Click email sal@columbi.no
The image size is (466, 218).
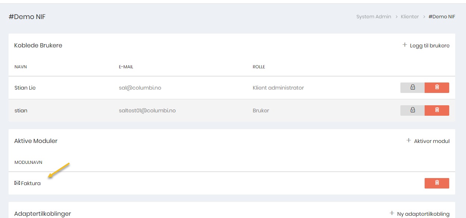pos(140,88)
